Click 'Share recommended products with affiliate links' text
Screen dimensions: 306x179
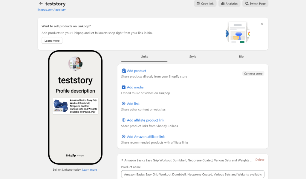click(x=154, y=142)
